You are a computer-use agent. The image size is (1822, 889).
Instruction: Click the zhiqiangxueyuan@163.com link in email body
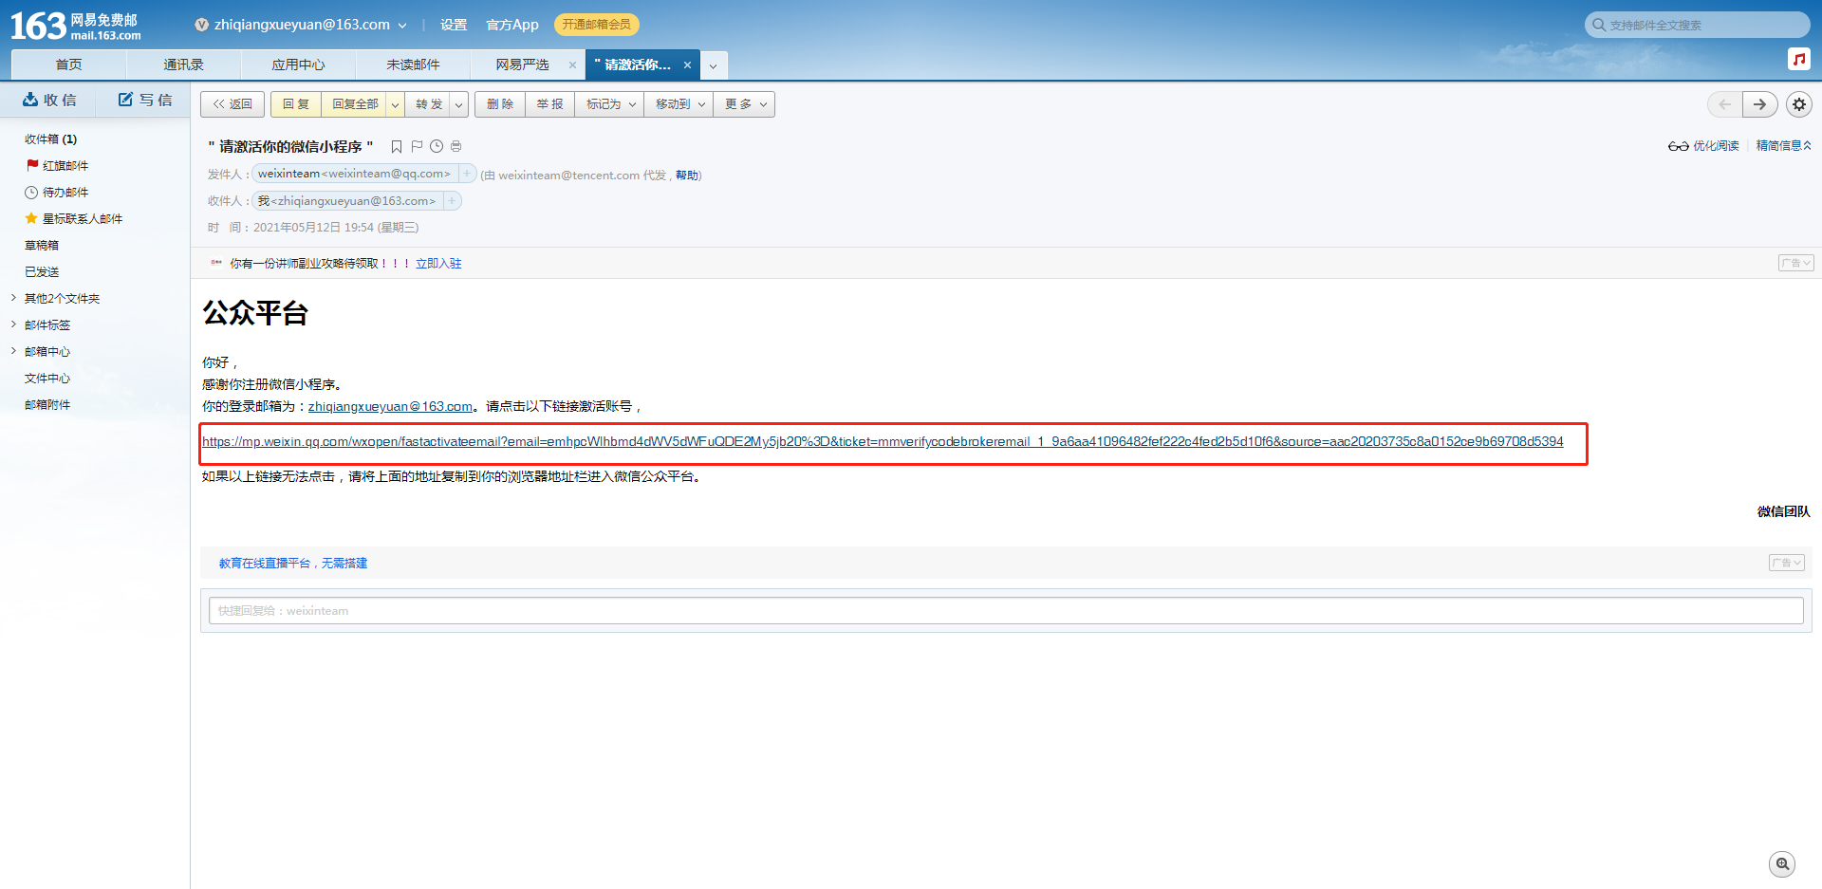click(390, 406)
